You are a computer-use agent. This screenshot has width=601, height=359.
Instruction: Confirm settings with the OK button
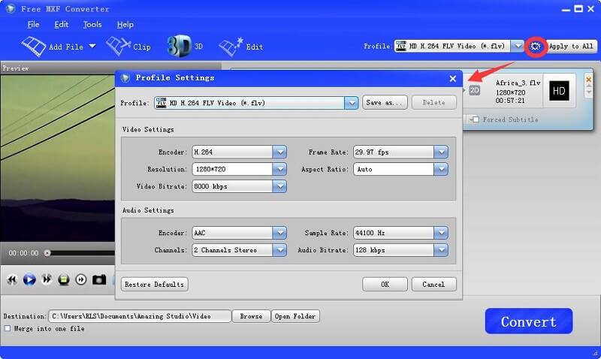385,285
